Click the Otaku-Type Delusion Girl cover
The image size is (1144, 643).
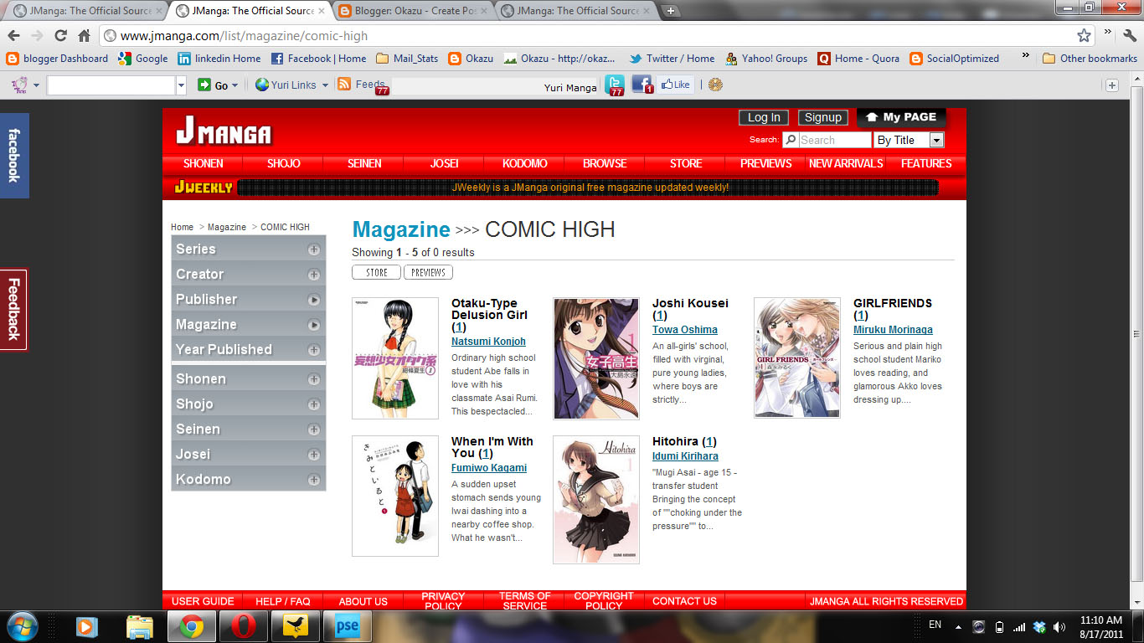(x=395, y=358)
